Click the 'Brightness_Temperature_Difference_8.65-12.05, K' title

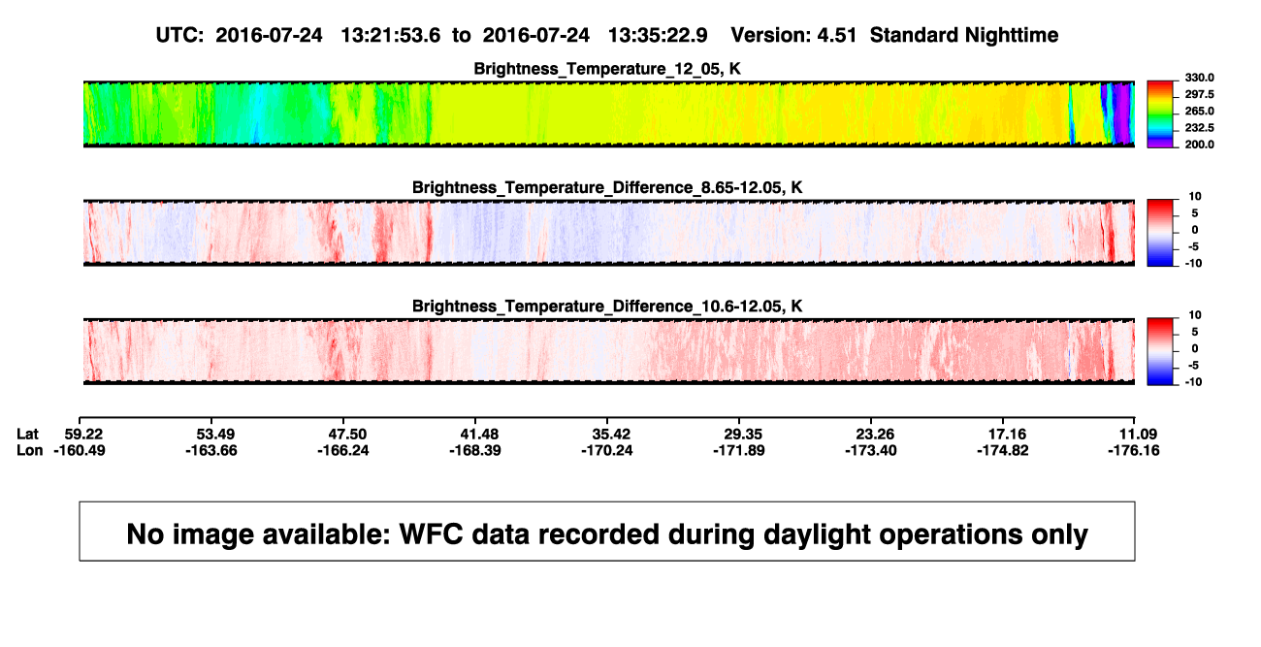608,187
